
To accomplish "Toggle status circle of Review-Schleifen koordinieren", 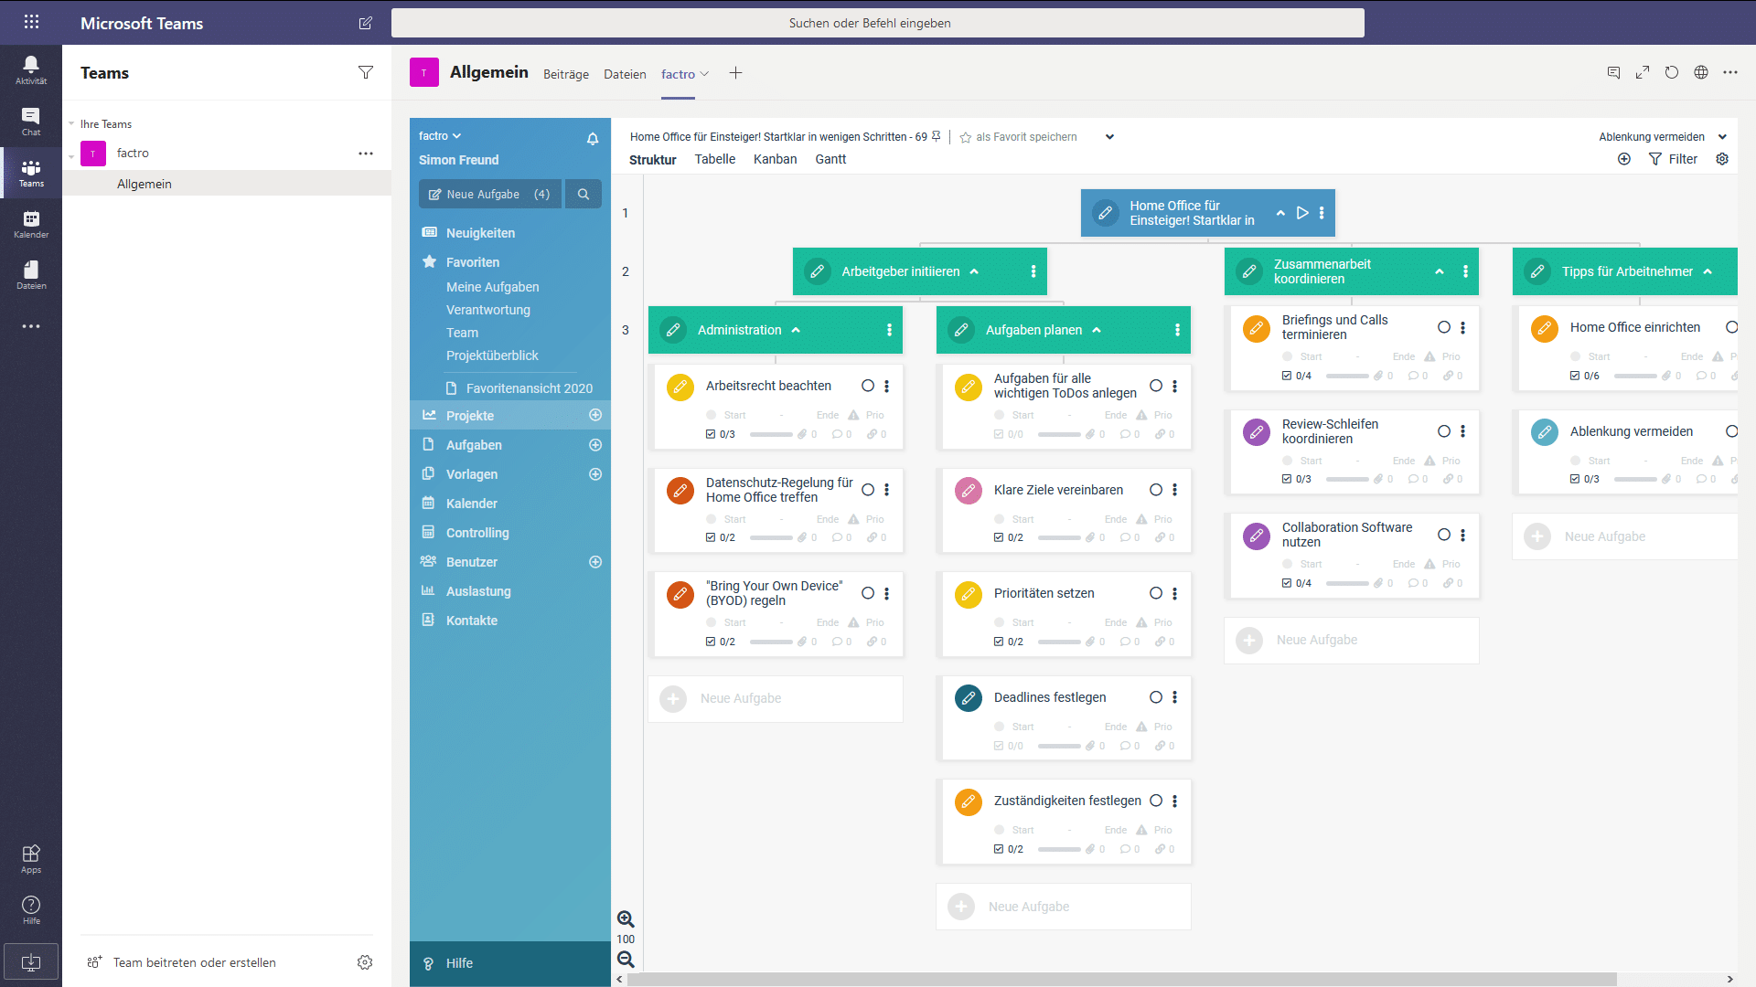I will [1444, 431].
